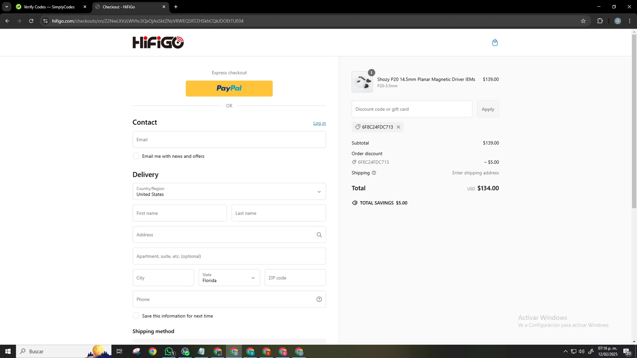Screen dimensions: 637x358
Task: Open the Windows Start menu
Action: 8,351
